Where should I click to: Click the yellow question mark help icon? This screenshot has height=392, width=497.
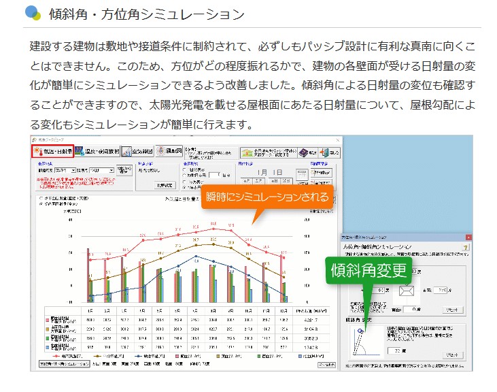pyautogui.click(x=465, y=247)
